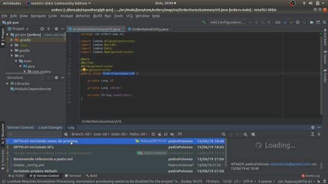This screenshot has width=328, height=184.
Task: Open Git Show History clock icon
Action: [x=298, y=22]
